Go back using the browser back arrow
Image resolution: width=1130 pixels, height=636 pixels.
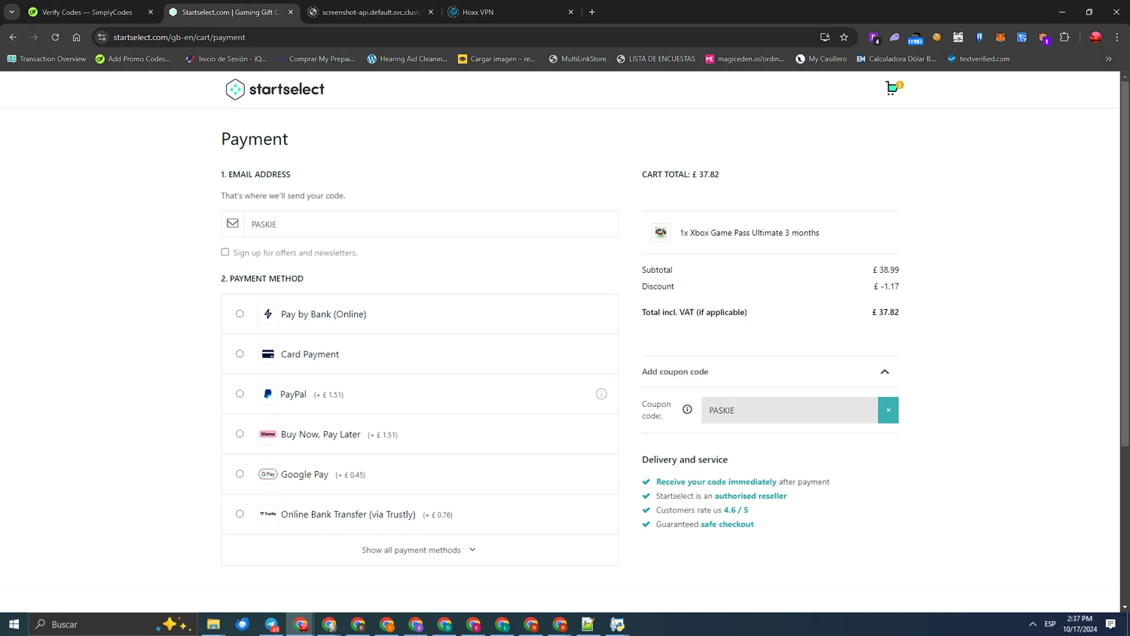coord(13,37)
